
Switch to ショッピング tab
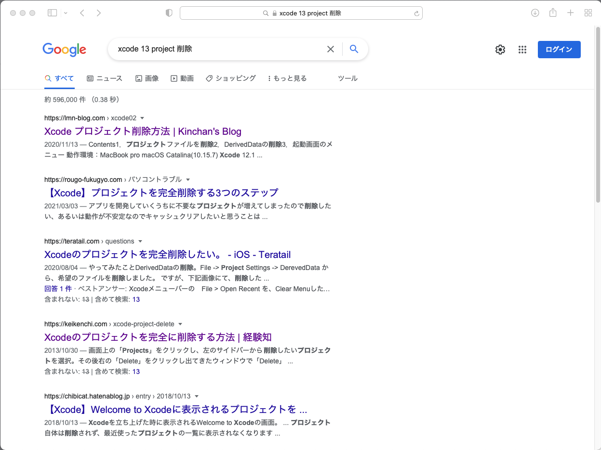coord(231,78)
